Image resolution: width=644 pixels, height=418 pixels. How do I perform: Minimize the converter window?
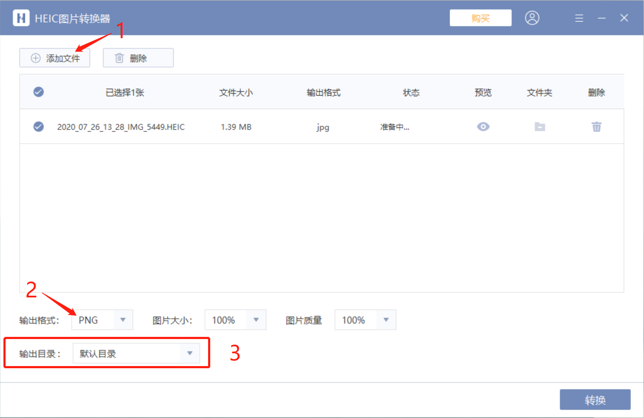[602, 18]
